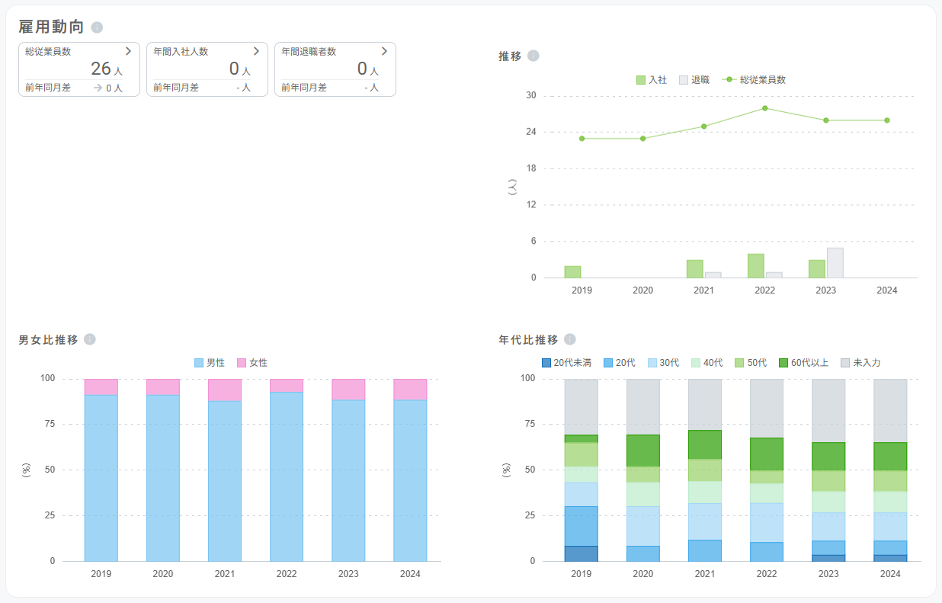The width and height of the screenshot is (942, 603).
Task: Toggle 60代以上 legend item in age chart
Action: (803, 363)
